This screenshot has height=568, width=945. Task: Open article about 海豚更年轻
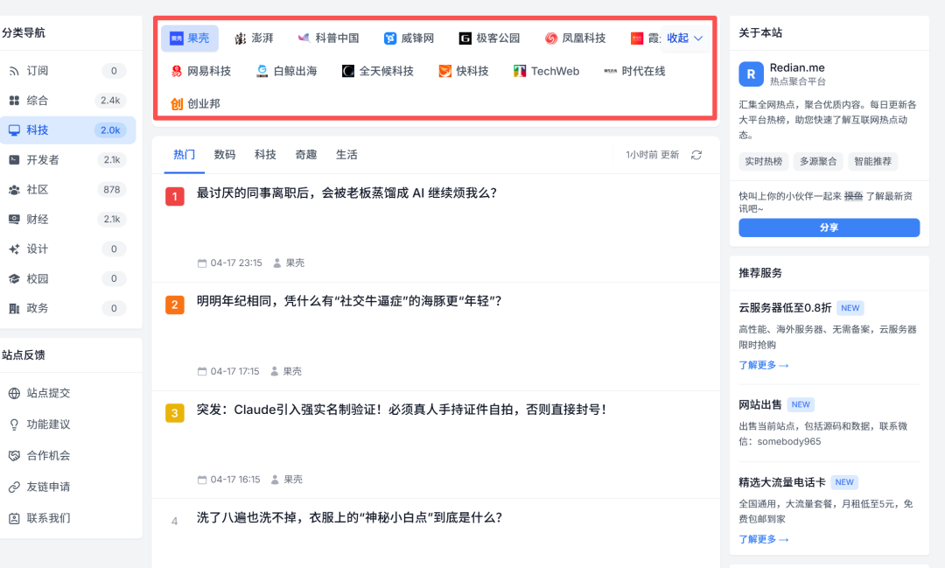(x=349, y=301)
